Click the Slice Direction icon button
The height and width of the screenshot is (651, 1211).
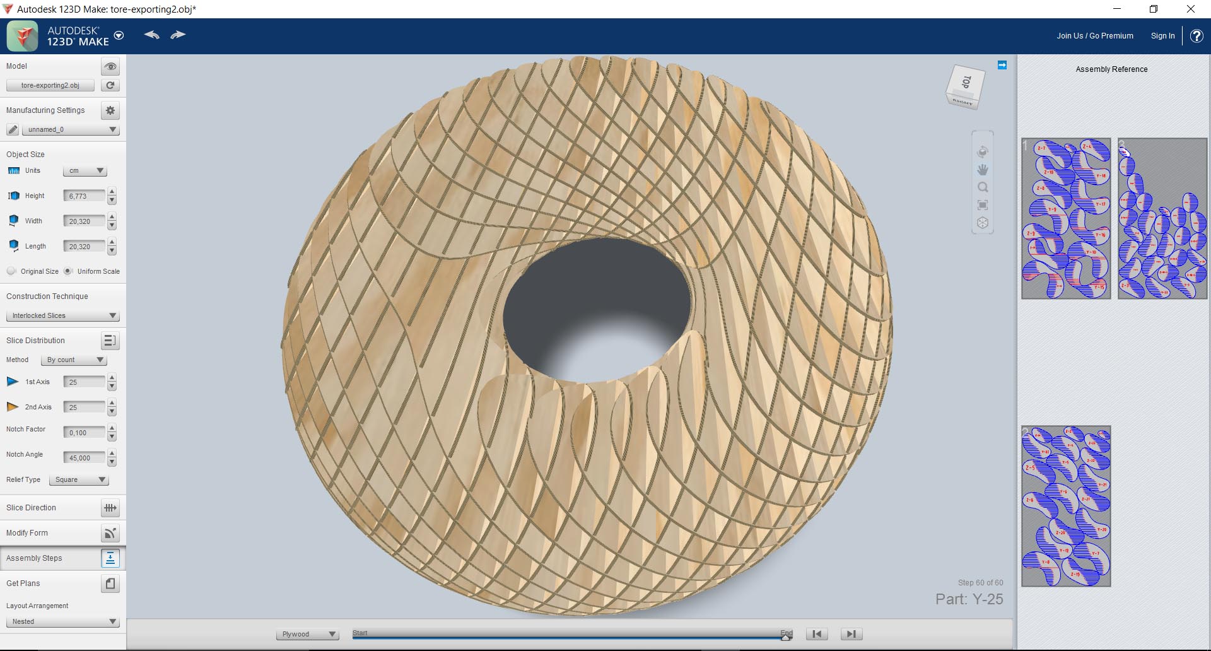[110, 508]
